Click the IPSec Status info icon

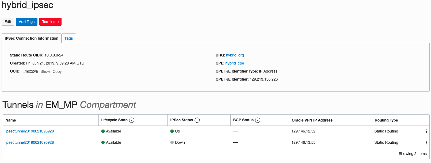point(197,120)
